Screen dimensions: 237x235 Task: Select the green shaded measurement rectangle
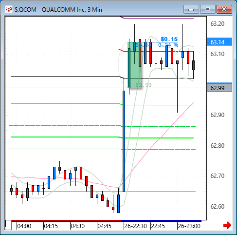(x=134, y=65)
